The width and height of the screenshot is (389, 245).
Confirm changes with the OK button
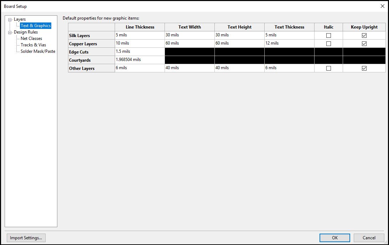335,238
